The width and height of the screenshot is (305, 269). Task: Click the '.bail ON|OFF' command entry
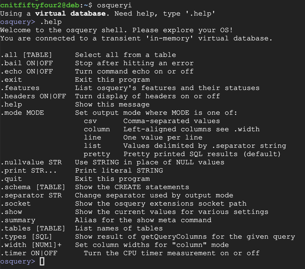tap(27, 63)
